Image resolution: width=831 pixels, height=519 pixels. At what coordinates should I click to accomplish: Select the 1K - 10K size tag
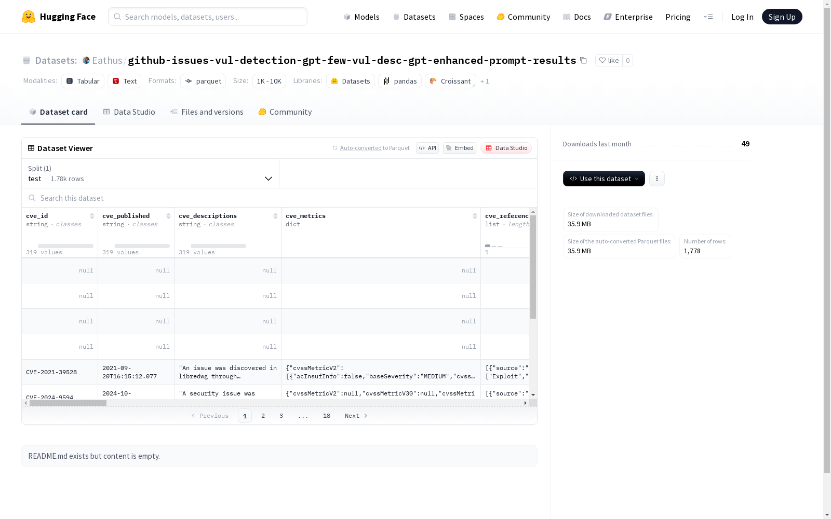pyautogui.click(x=269, y=81)
